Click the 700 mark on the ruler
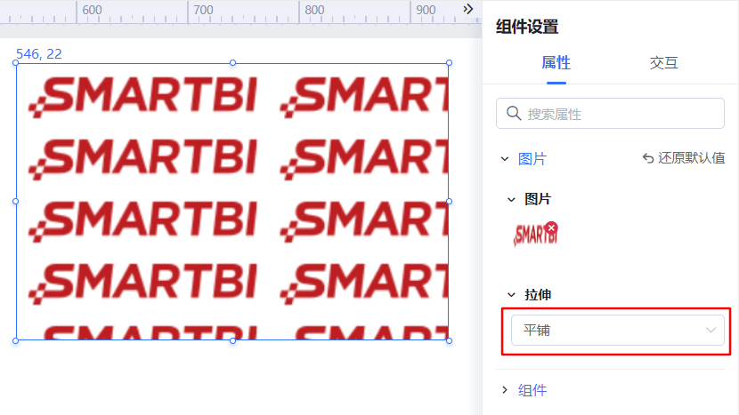Viewport: 739px width, 415px height. click(203, 10)
